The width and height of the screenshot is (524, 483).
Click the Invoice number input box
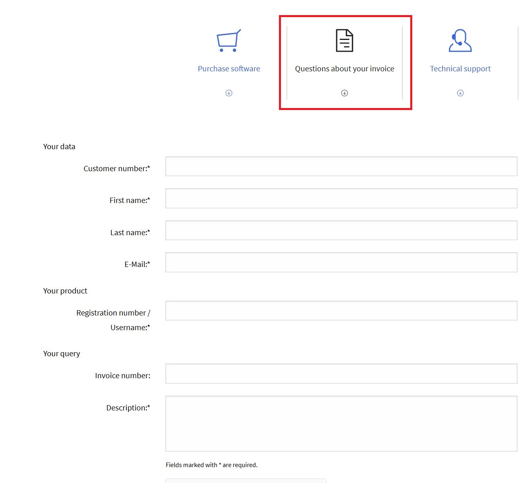click(341, 374)
